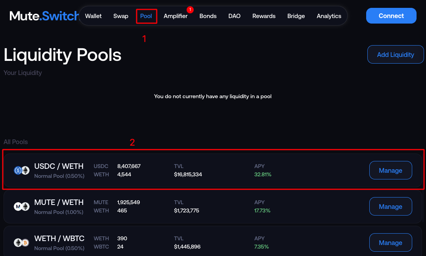The image size is (426, 256).
Task: Click the 32.81% APY value
Action: coord(263,174)
